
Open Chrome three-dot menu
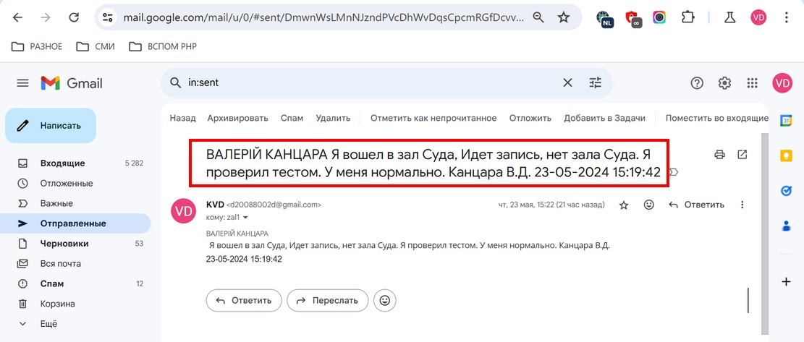pos(787,17)
